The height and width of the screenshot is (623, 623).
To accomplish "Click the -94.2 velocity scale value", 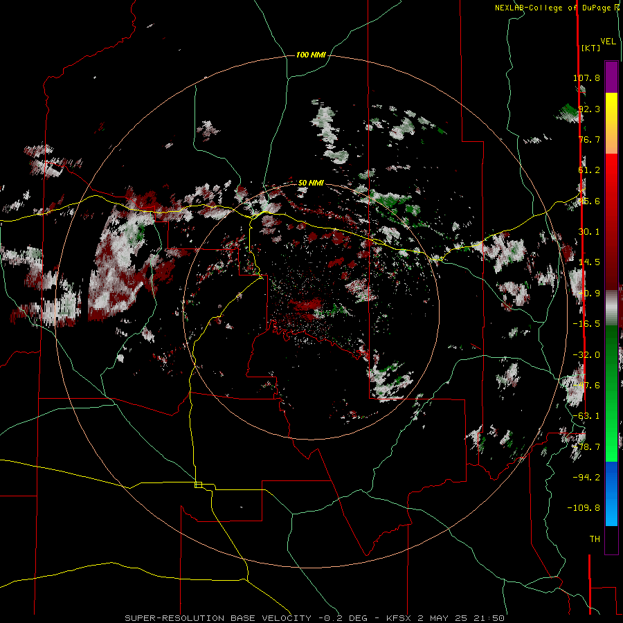I will click(x=586, y=477).
